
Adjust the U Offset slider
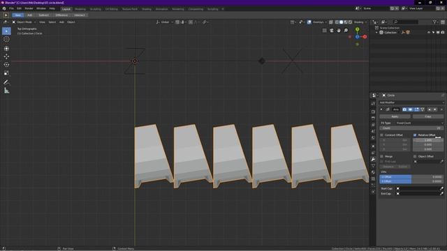click(411, 176)
